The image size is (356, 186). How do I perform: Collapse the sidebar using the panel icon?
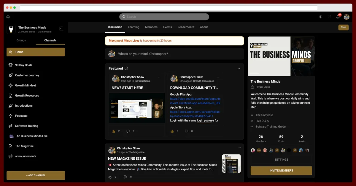point(61,29)
